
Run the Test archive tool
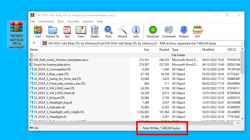[67, 32]
